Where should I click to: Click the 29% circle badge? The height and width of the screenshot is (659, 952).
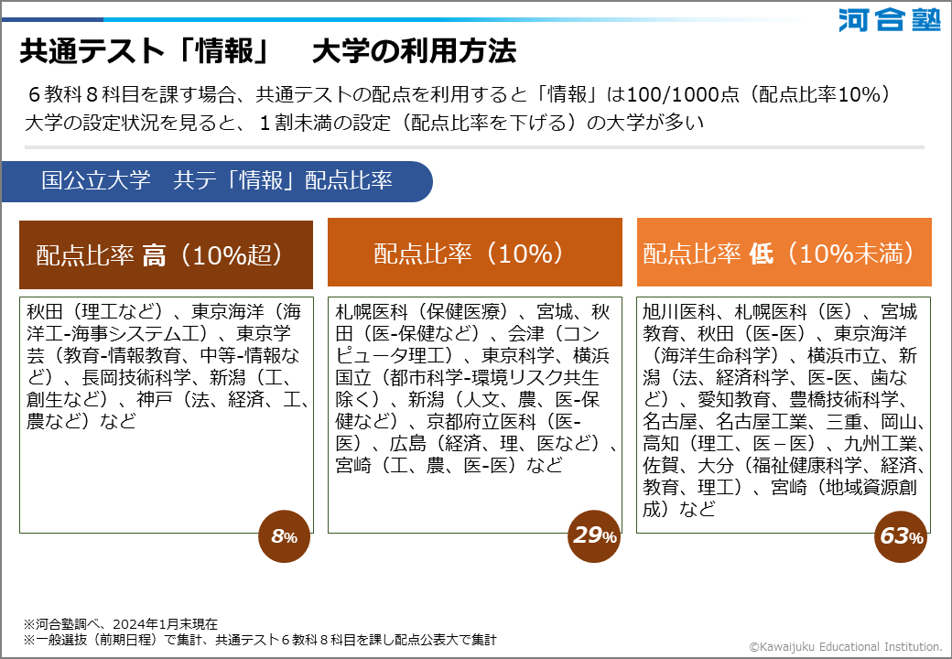(594, 535)
